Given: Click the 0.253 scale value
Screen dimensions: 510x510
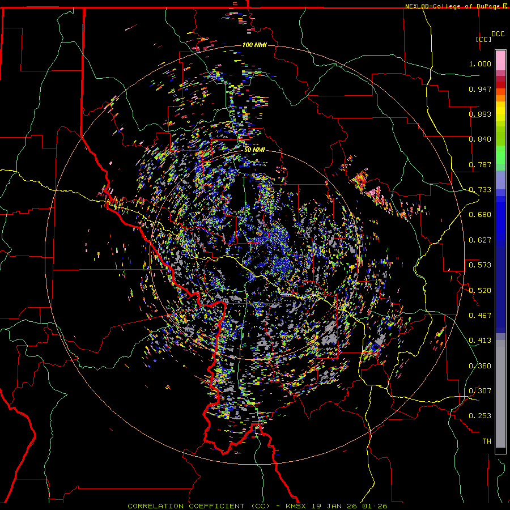Looking at the screenshot, I should (x=480, y=416).
